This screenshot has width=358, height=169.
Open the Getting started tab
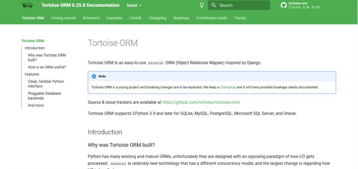pyautogui.click(x=64, y=18)
